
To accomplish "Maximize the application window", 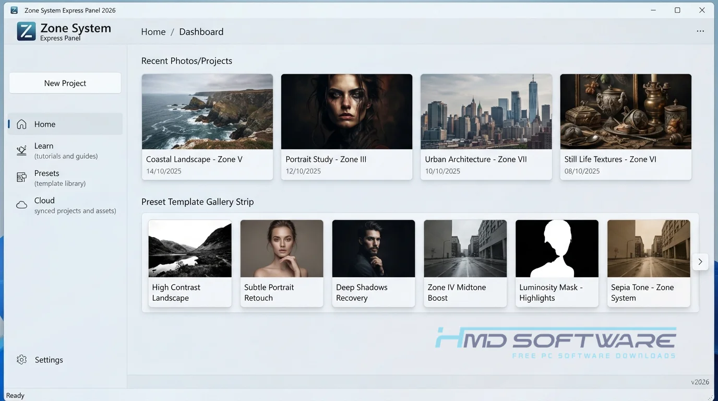I will click(x=677, y=10).
